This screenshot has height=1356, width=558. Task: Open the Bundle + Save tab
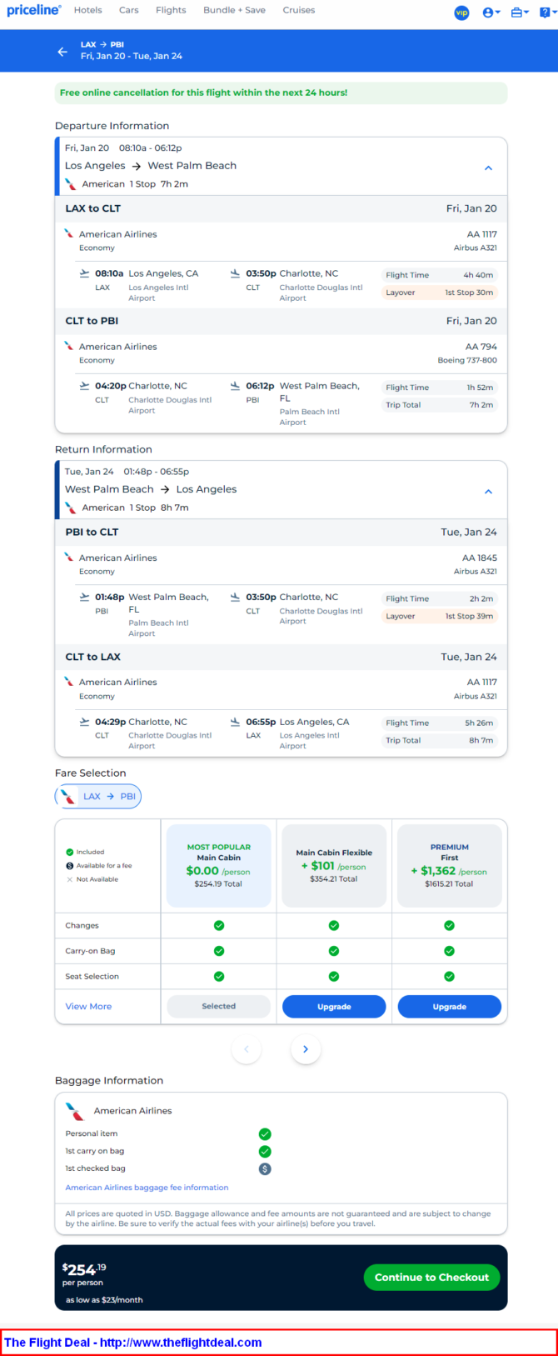coord(234,10)
